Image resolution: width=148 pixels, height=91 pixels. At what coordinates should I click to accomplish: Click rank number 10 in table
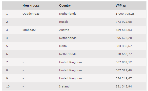[x=8, y=86]
